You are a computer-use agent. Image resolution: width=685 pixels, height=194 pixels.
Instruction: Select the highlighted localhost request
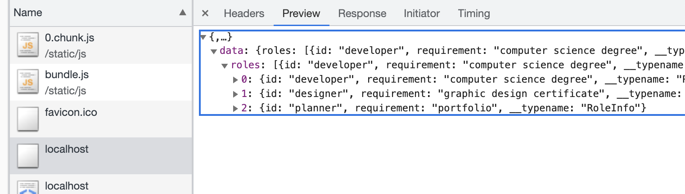101,155
